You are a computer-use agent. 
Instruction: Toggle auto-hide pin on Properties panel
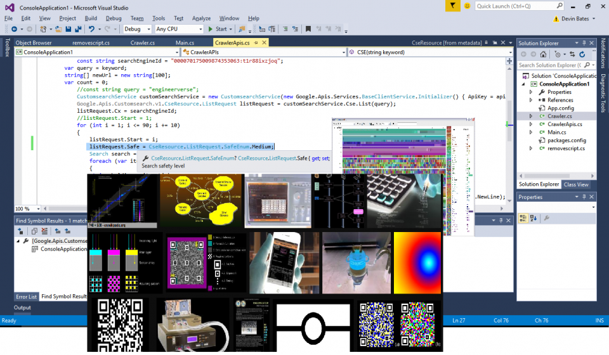[584, 197]
